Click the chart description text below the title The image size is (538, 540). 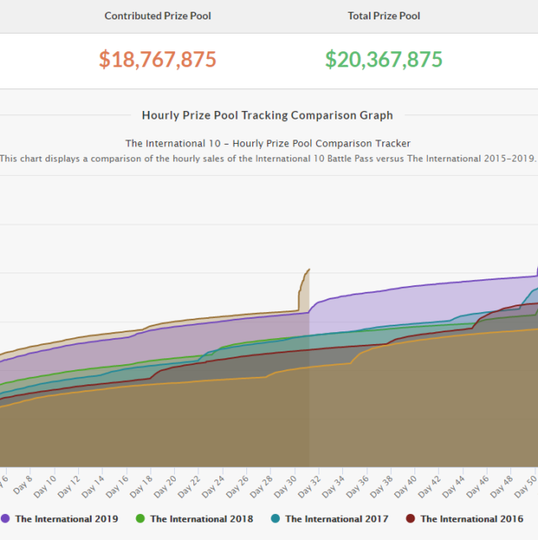[x=267, y=158]
